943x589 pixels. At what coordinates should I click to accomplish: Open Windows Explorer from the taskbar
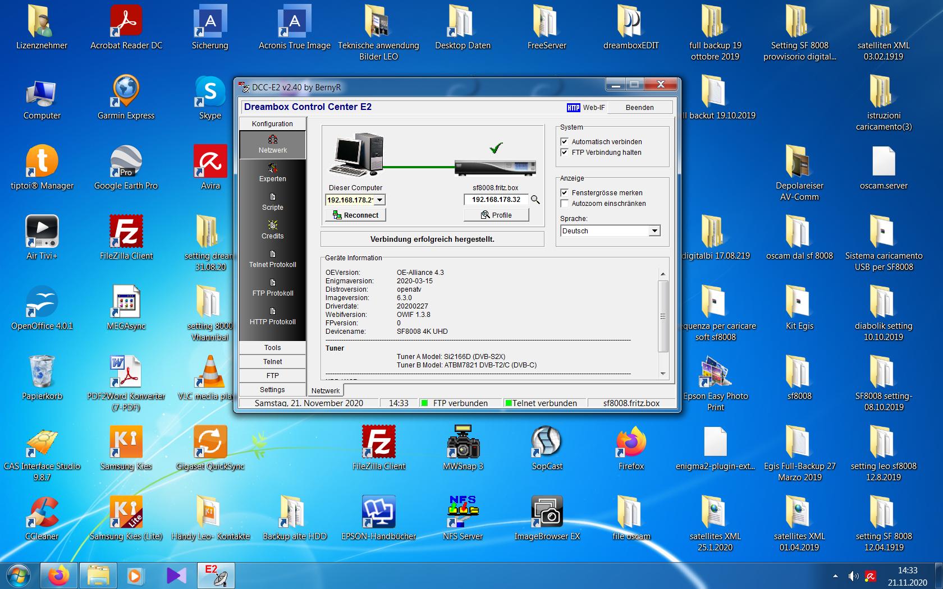(x=98, y=576)
